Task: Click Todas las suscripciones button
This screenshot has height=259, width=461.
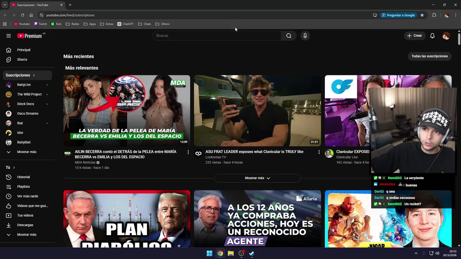Action: point(430,56)
